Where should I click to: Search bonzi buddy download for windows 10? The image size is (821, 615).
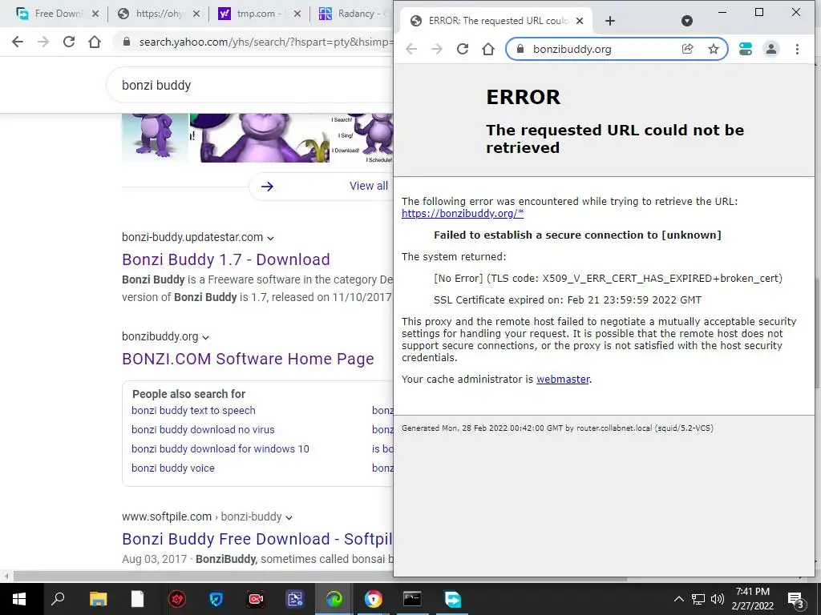click(220, 449)
